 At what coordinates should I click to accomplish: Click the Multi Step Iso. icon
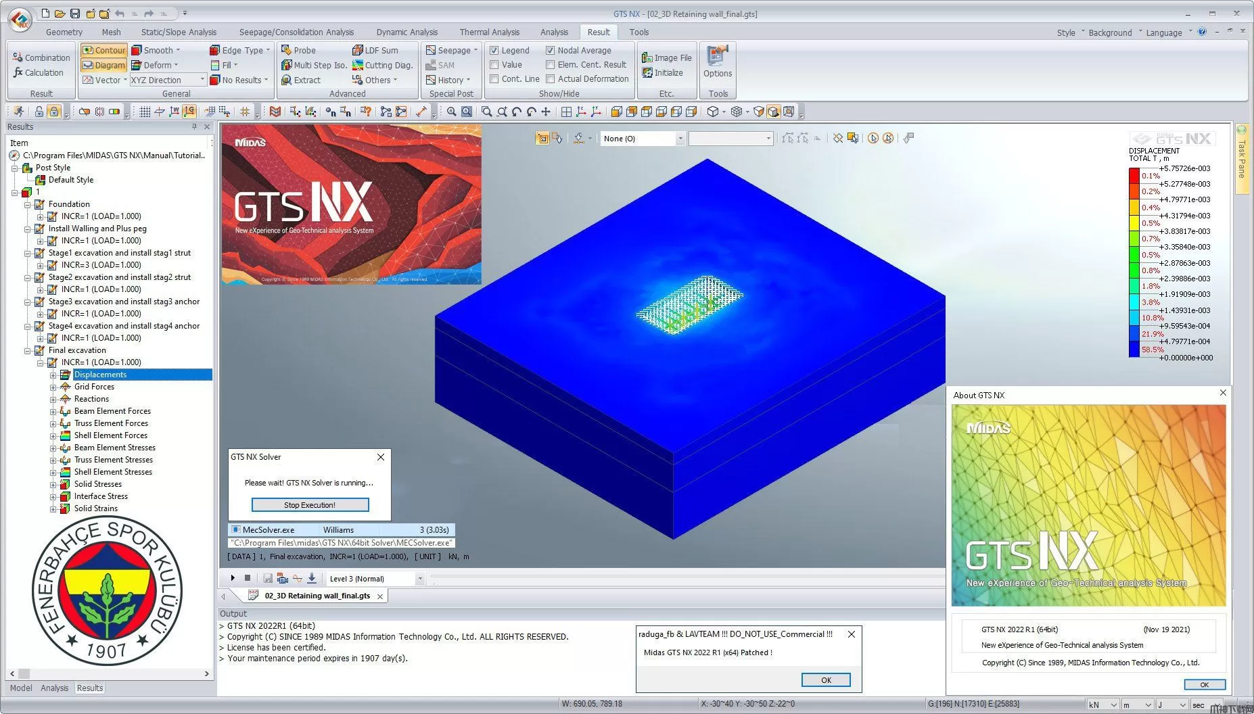pyautogui.click(x=287, y=66)
